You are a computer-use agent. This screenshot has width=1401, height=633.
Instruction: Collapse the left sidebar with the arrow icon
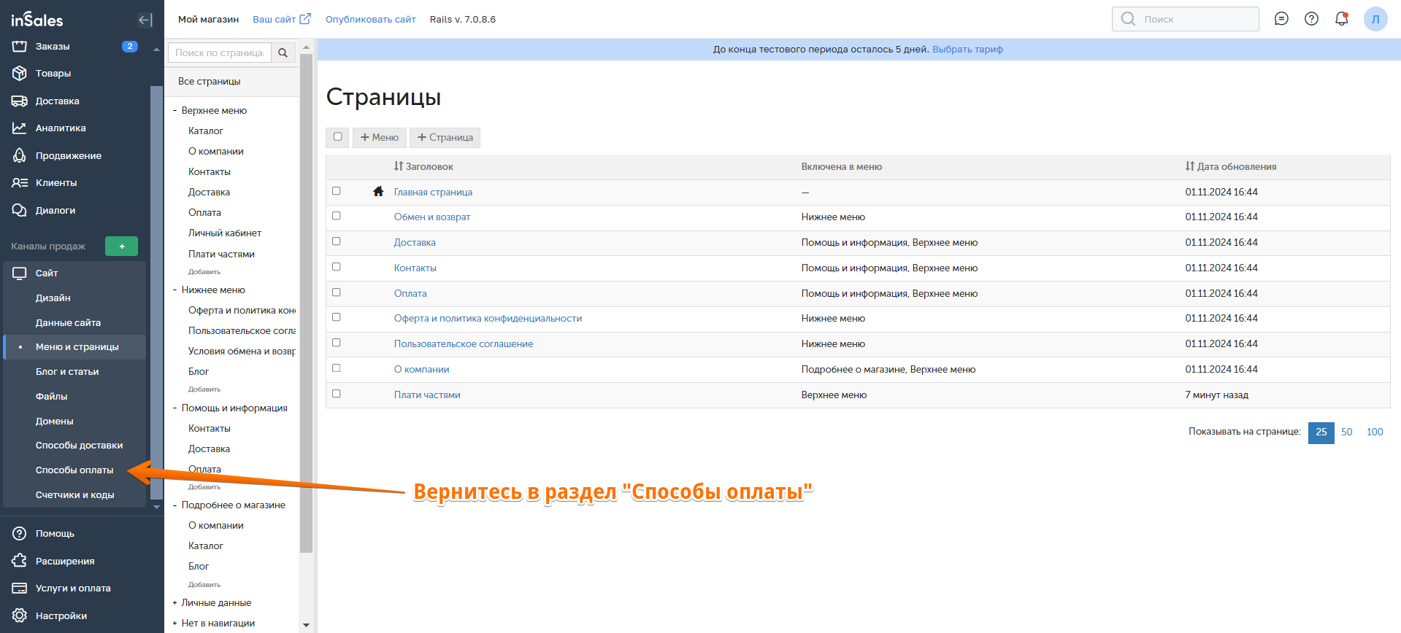(x=145, y=20)
